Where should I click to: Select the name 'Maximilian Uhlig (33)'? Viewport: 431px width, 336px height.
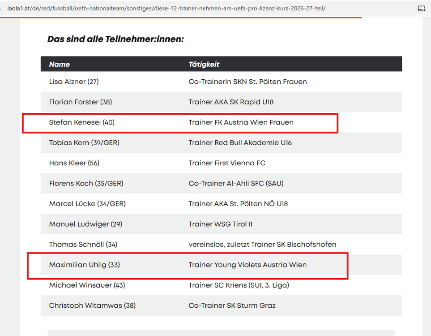[85, 265]
